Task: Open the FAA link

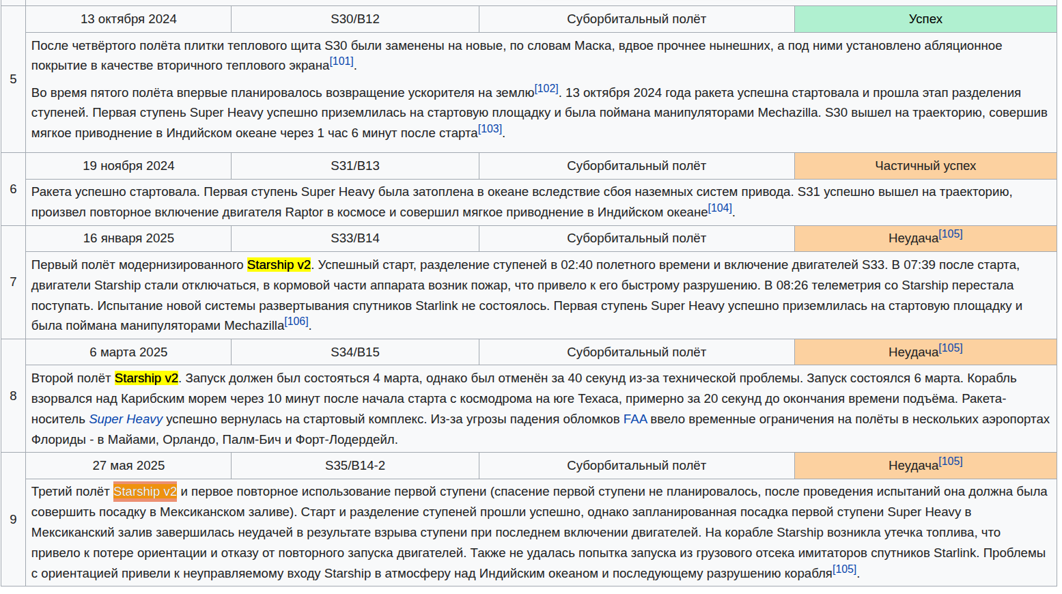Action: point(635,419)
